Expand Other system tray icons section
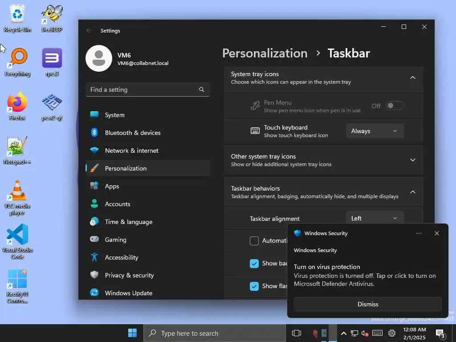This screenshot has height=342, width=456. [x=412, y=160]
